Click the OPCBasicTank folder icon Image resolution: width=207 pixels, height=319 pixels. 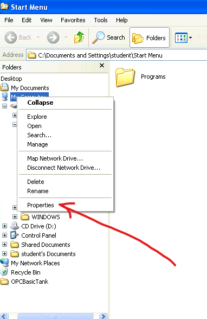[4, 282]
